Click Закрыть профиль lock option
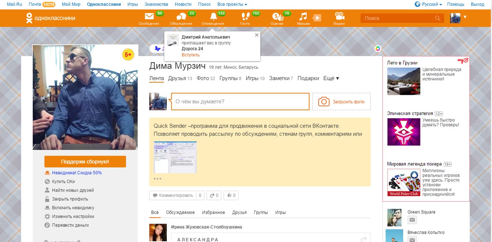The height and width of the screenshot is (242, 492). (70, 199)
